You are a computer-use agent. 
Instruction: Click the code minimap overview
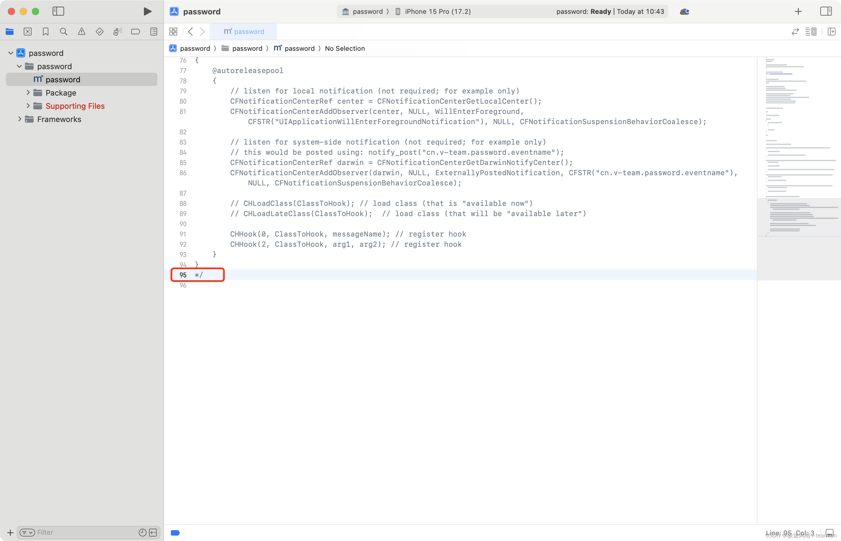799,148
